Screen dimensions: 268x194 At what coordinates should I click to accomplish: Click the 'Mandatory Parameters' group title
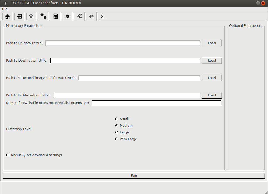(24, 26)
